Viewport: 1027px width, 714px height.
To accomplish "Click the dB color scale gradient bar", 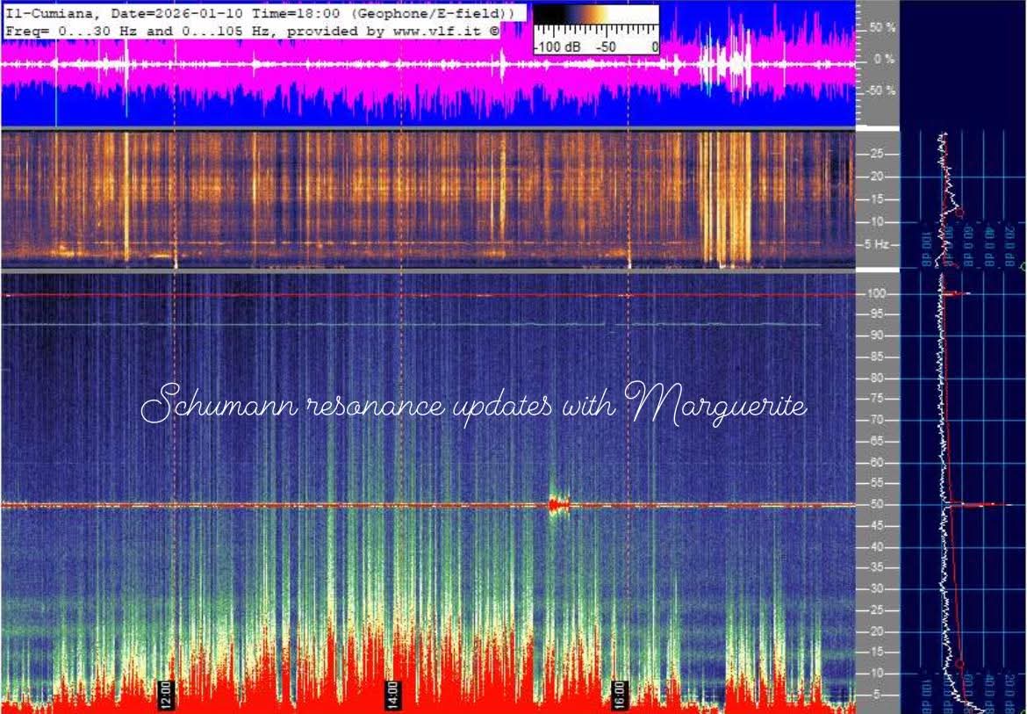I will pos(596,15).
